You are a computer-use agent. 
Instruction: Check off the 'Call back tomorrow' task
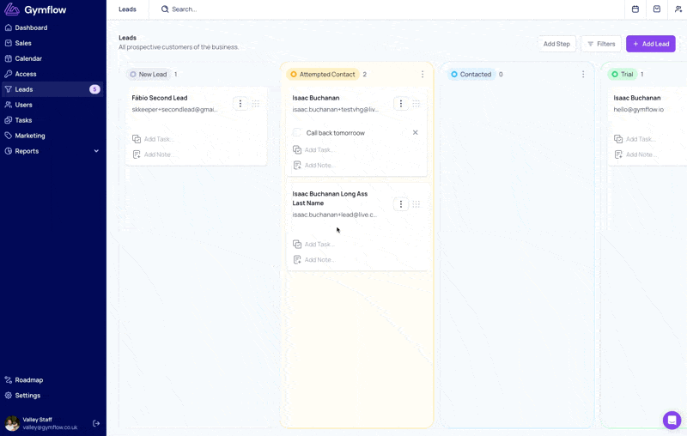[x=297, y=133]
